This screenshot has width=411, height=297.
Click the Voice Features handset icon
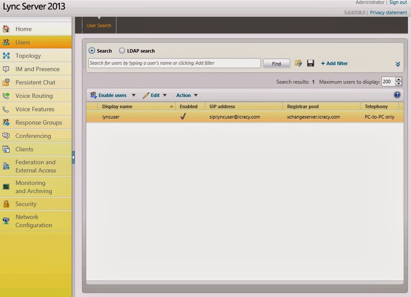[x=6, y=109]
